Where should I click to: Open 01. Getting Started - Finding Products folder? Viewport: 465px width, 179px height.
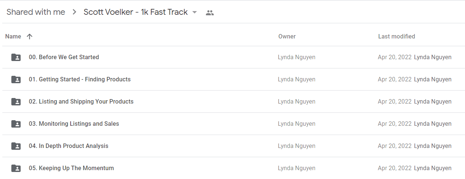pos(80,79)
